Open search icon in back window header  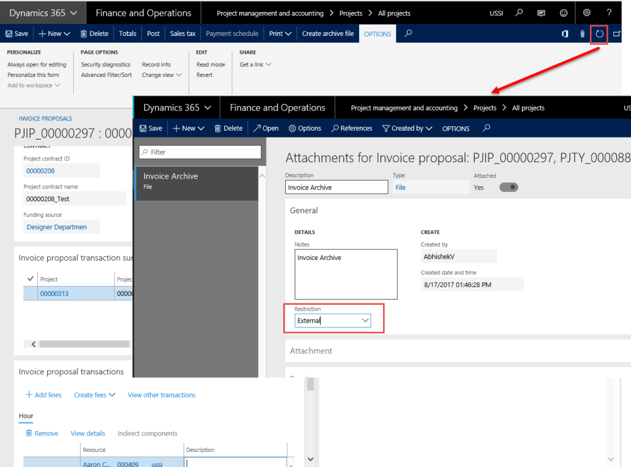click(x=519, y=13)
